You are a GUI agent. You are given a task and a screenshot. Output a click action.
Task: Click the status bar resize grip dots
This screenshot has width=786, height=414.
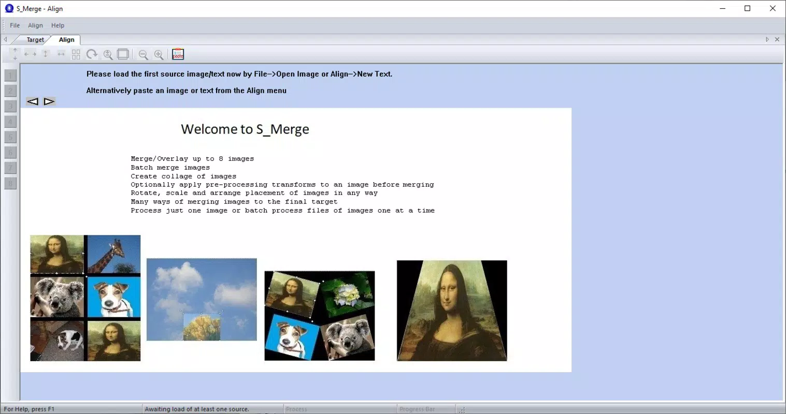pyautogui.click(x=462, y=410)
